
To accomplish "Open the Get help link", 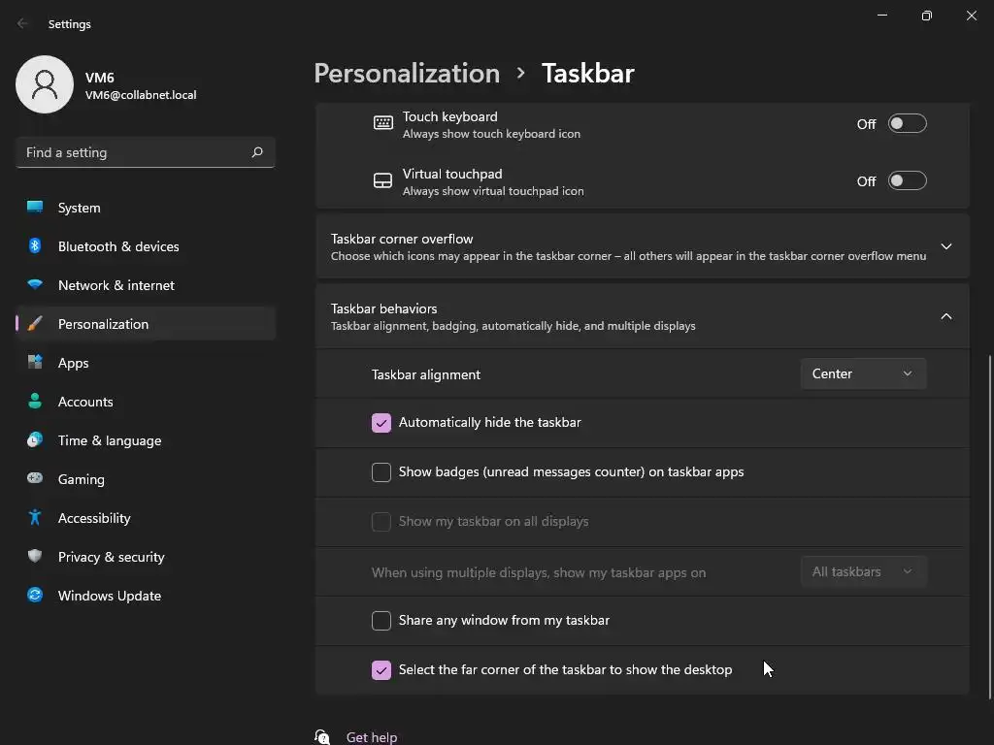I will point(372,737).
